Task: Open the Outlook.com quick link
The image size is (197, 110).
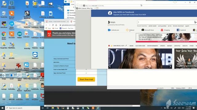Action: pyautogui.click(x=114, y=30)
